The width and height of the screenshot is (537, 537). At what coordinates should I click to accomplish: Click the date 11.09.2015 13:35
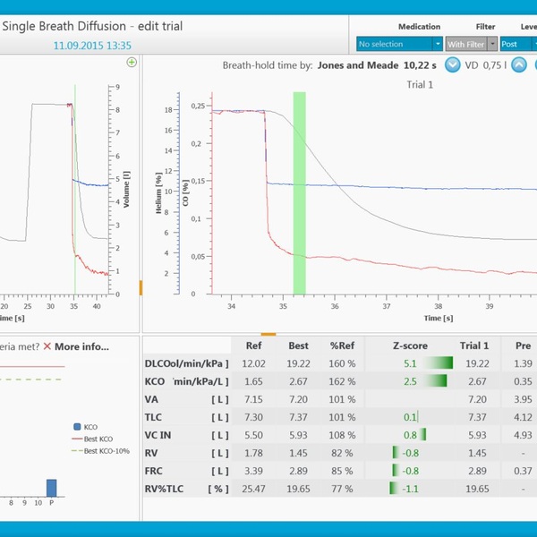pos(92,46)
